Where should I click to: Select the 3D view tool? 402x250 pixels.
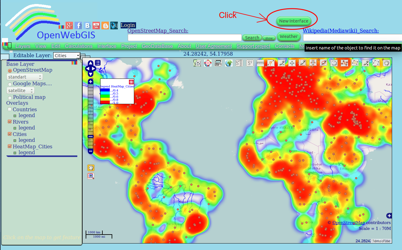pos(197,63)
